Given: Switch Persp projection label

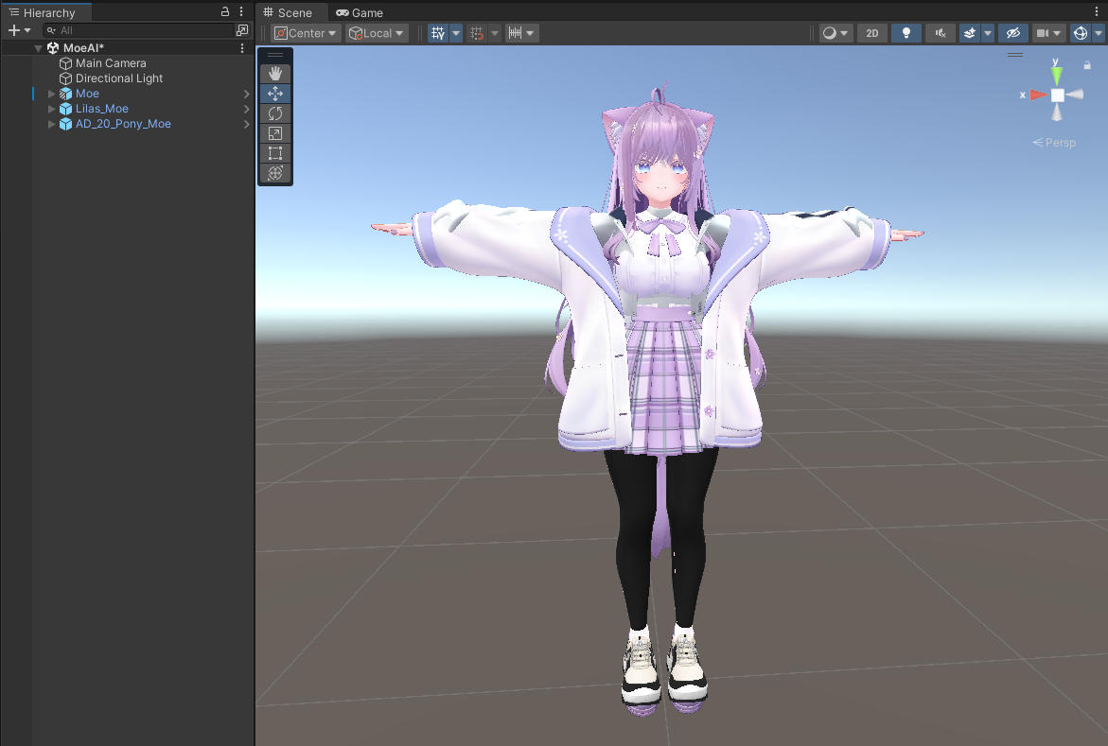Looking at the screenshot, I should pos(1054,143).
